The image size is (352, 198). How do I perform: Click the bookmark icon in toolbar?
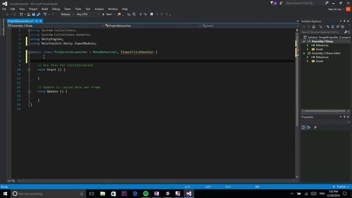pyautogui.click(x=152, y=14)
